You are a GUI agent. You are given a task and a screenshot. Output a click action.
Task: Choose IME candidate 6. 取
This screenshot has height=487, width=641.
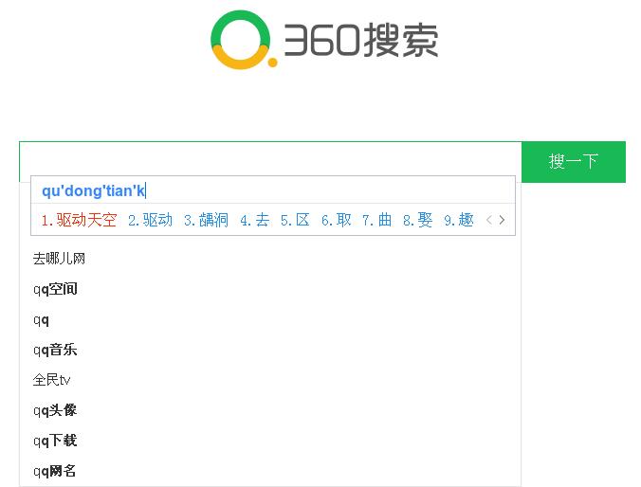337,220
